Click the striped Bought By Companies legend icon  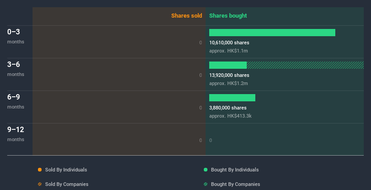coord(206,184)
